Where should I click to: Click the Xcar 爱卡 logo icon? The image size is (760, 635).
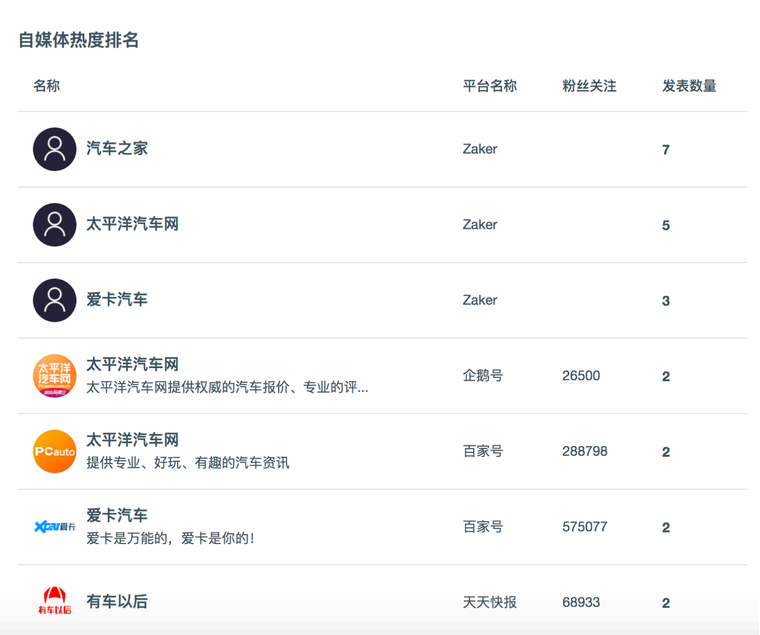54,526
